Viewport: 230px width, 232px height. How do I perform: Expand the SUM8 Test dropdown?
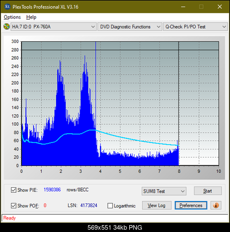coord(164,191)
